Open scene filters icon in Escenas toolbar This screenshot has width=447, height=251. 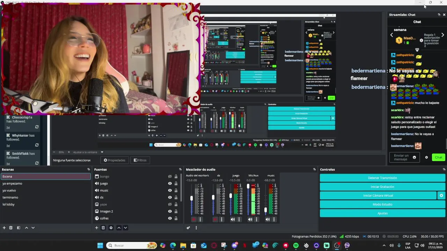pyautogui.click(x=19, y=228)
